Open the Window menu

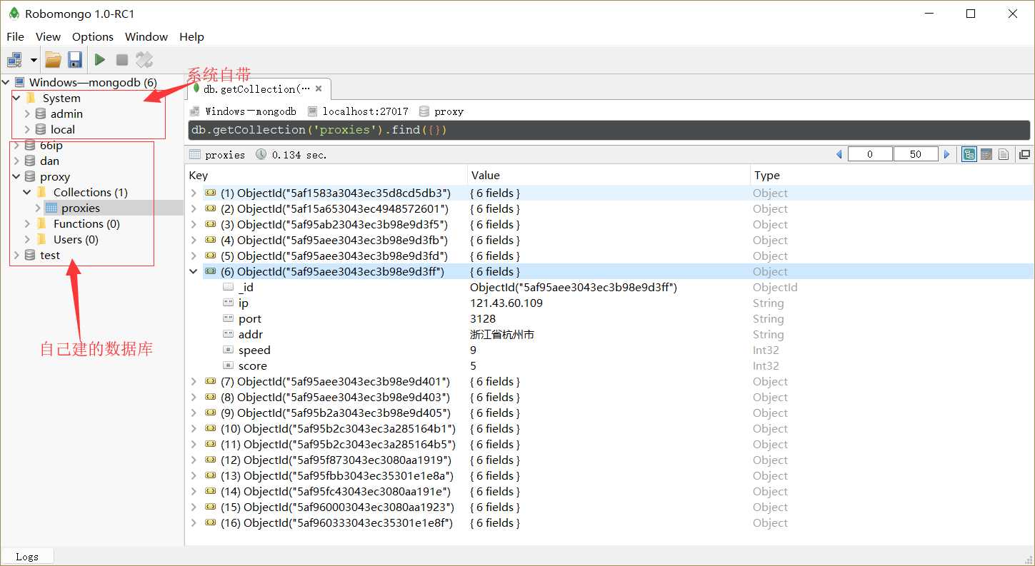(x=146, y=36)
